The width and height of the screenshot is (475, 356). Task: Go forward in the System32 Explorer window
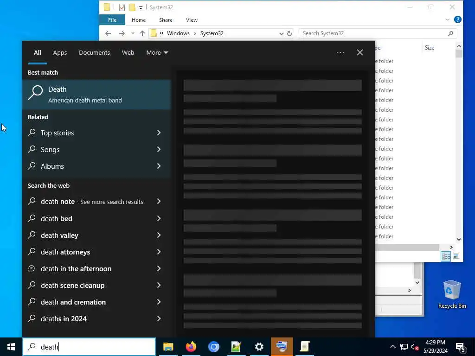click(122, 33)
